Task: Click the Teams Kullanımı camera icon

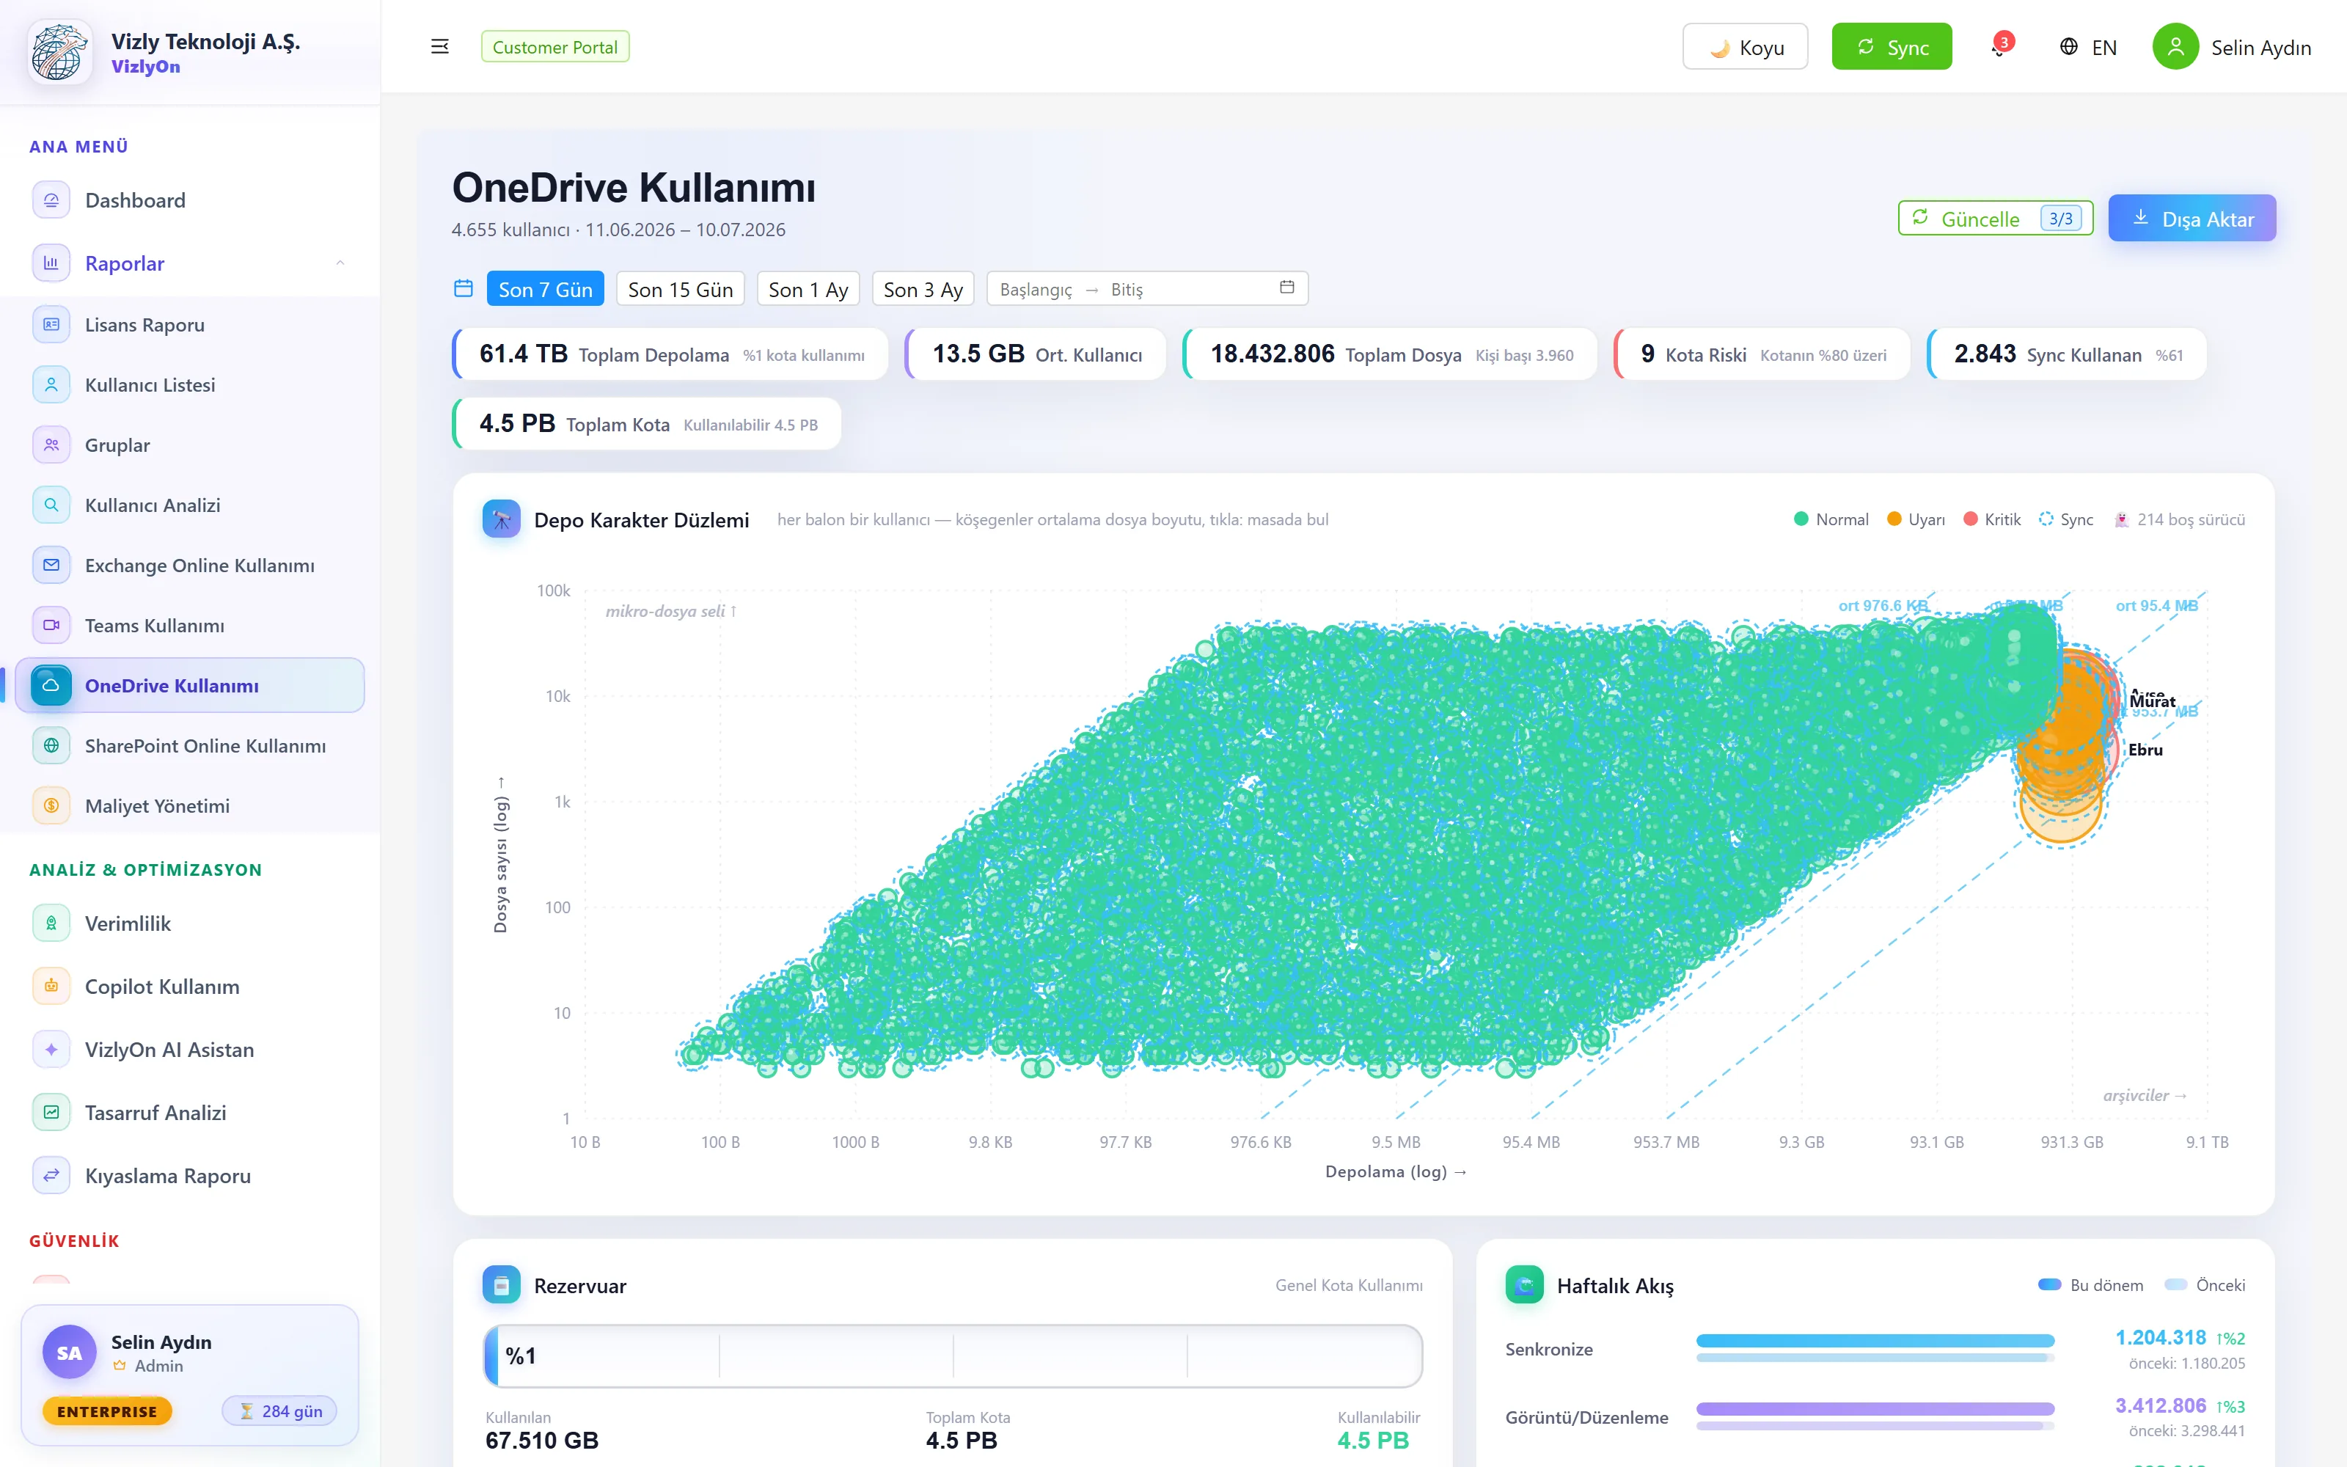Action: (51, 625)
